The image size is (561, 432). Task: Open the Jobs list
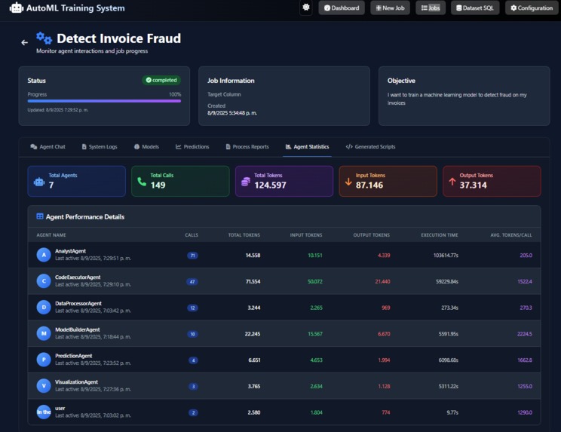[431, 8]
